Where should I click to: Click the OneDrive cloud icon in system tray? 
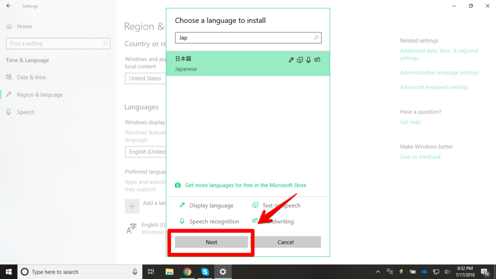(x=424, y=272)
